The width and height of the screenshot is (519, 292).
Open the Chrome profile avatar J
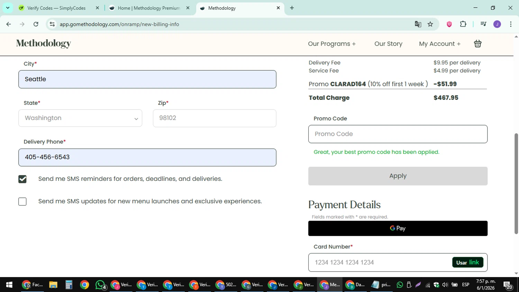point(497,24)
